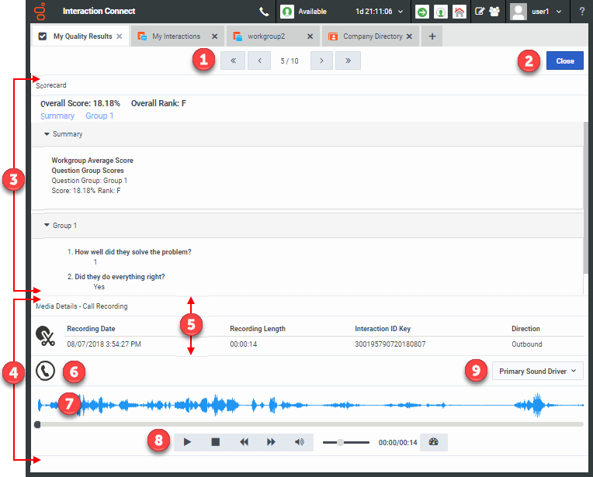Click the Group 1 scorecard link

click(99, 116)
